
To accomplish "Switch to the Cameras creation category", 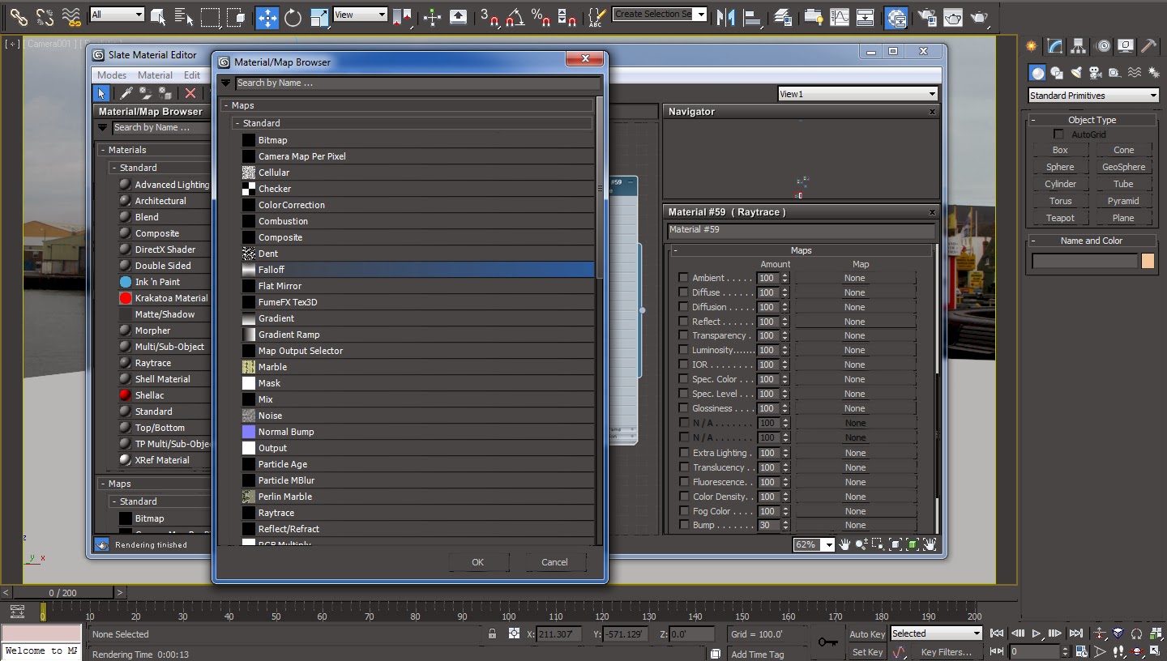I will pos(1095,73).
